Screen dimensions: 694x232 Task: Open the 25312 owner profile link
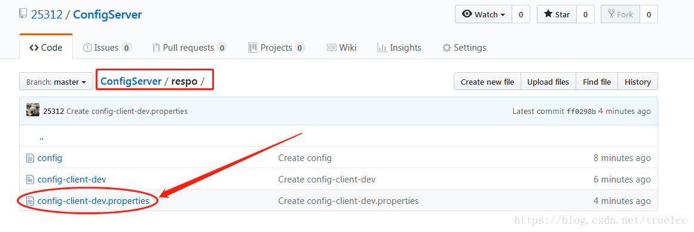[47, 14]
